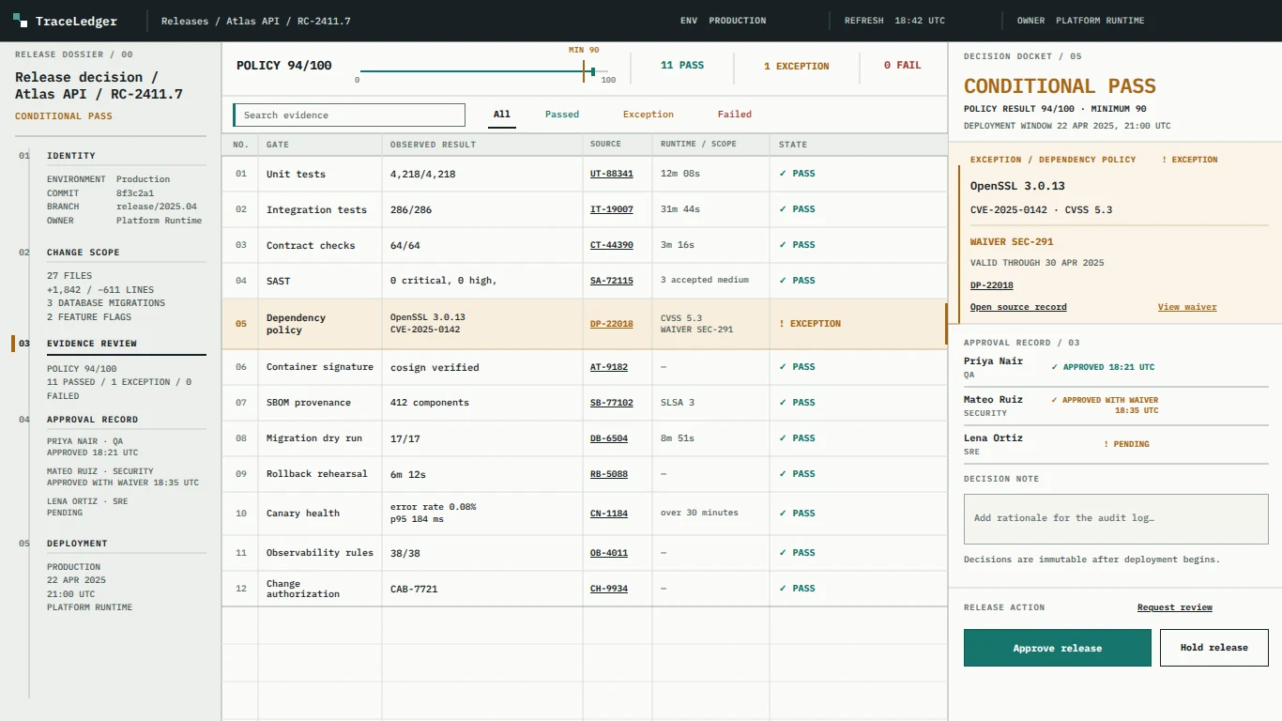The image size is (1282, 721).
Task: Select the Unit tests gate row
Action: pyautogui.click(x=584, y=174)
